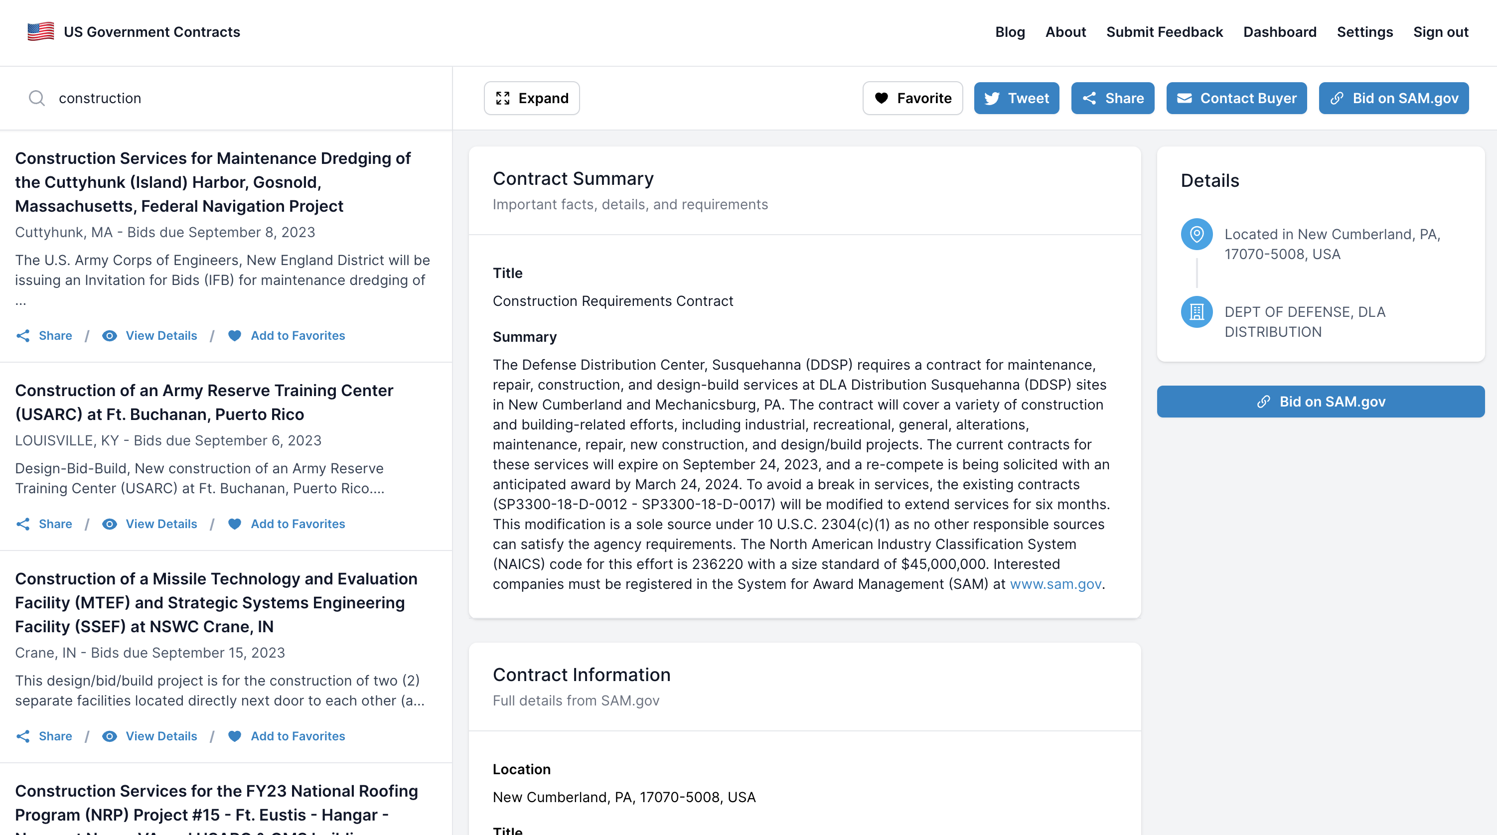Click the search magnifier icon
This screenshot has height=835, width=1497.
[x=36, y=98]
